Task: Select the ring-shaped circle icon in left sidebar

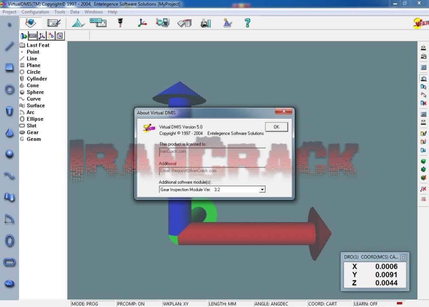Action: pos(9,89)
